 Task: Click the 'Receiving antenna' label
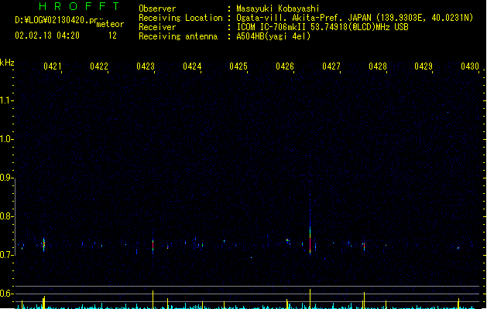(178, 36)
